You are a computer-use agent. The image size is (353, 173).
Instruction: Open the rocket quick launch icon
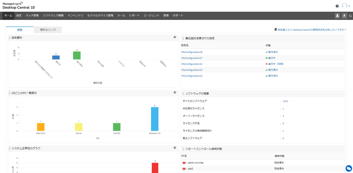pos(337,16)
